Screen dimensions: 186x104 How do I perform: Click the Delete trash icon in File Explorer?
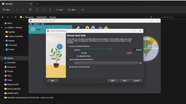pos(50,10)
